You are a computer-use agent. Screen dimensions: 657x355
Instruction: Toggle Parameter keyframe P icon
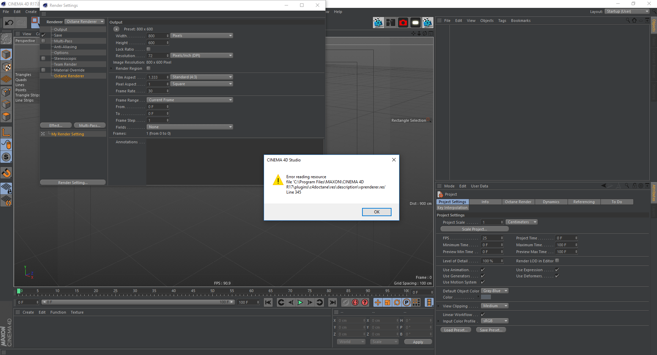(407, 302)
